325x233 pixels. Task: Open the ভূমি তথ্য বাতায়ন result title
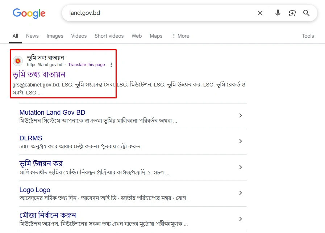pos(39,75)
